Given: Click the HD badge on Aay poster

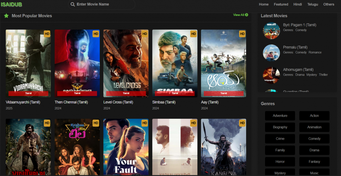Looking at the screenshot, I should 242,34.
